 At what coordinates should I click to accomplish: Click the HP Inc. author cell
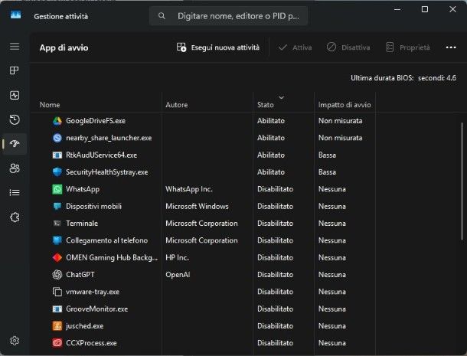point(177,258)
